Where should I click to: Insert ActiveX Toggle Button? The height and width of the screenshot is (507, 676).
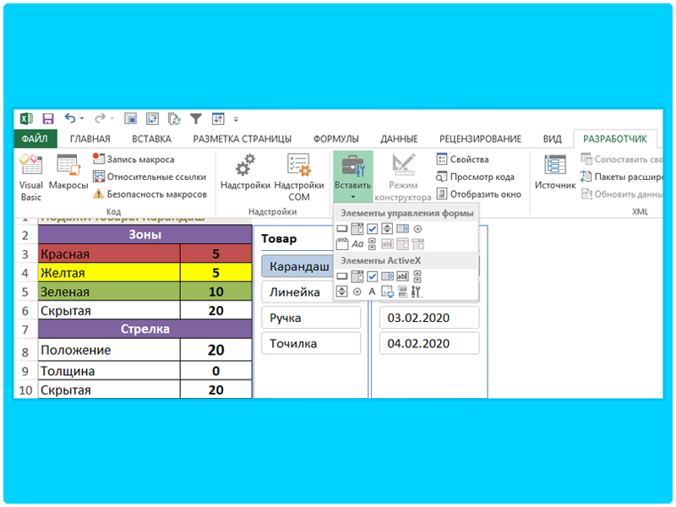[402, 292]
